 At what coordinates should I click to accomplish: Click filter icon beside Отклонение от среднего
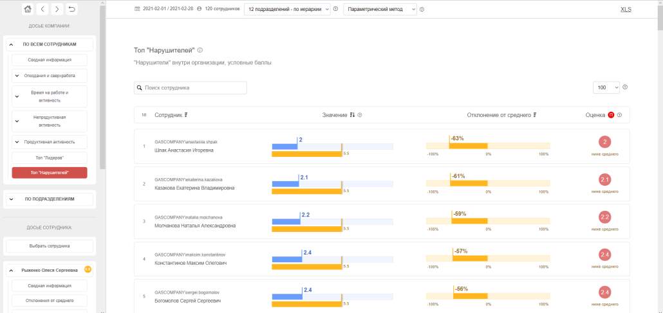pos(534,115)
